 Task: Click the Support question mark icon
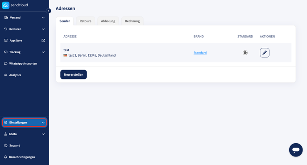pyautogui.click(x=6, y=145)
